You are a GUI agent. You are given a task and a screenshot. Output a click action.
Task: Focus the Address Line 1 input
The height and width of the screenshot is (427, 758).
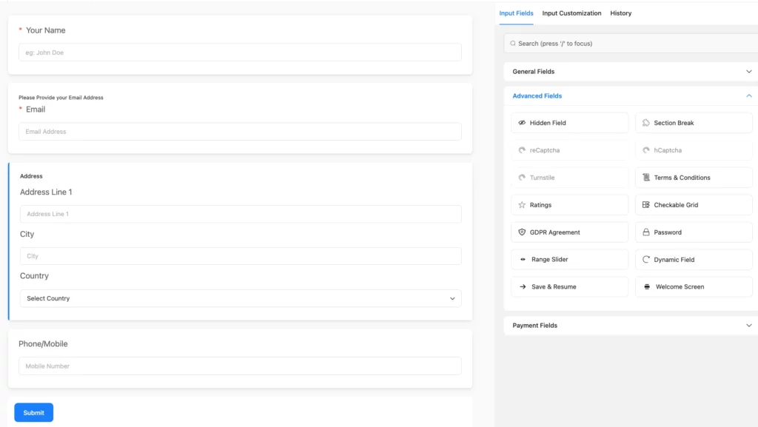(241, 214)
